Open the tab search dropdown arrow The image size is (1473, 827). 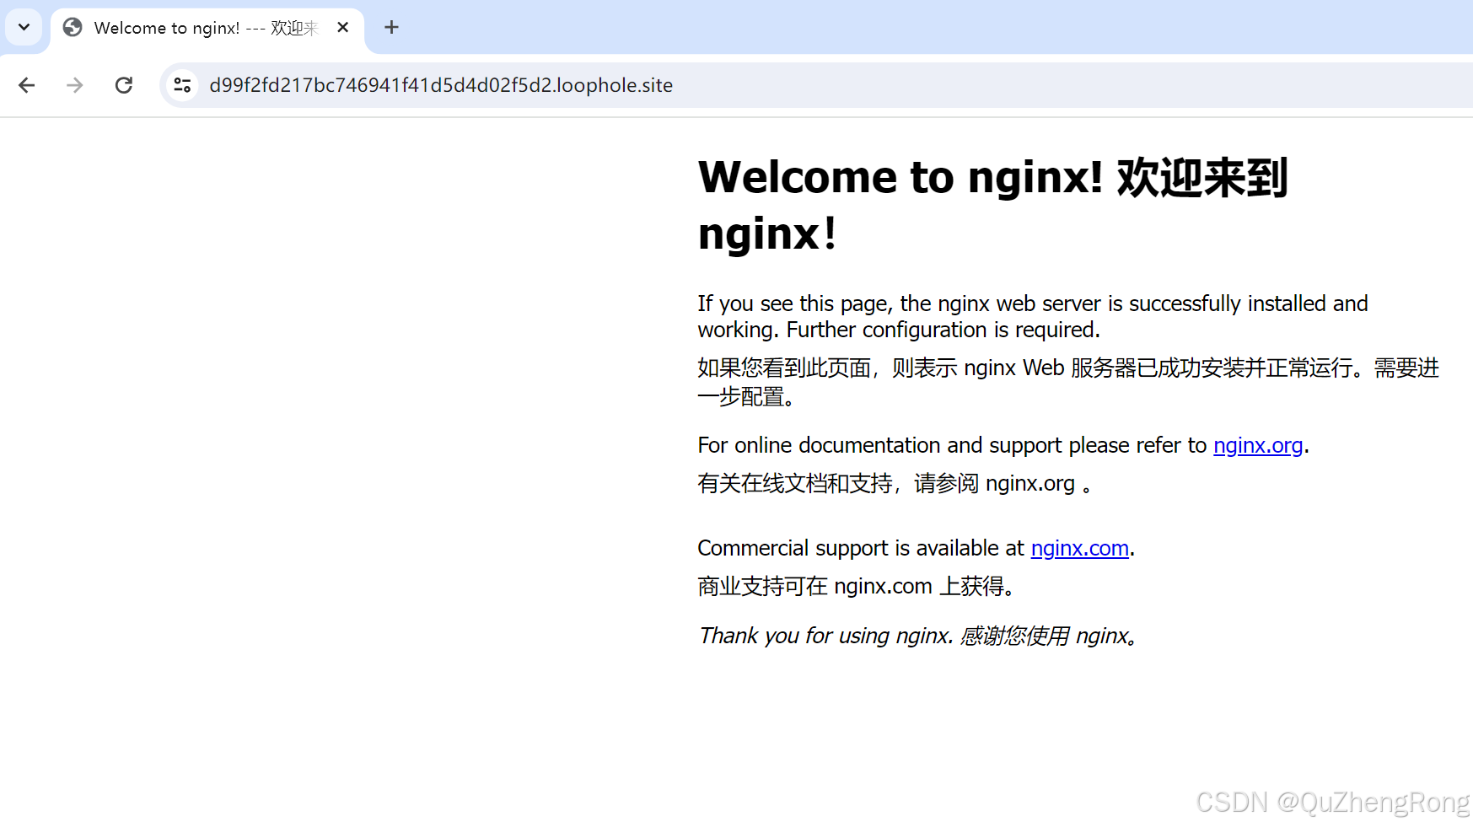point(24,27)
